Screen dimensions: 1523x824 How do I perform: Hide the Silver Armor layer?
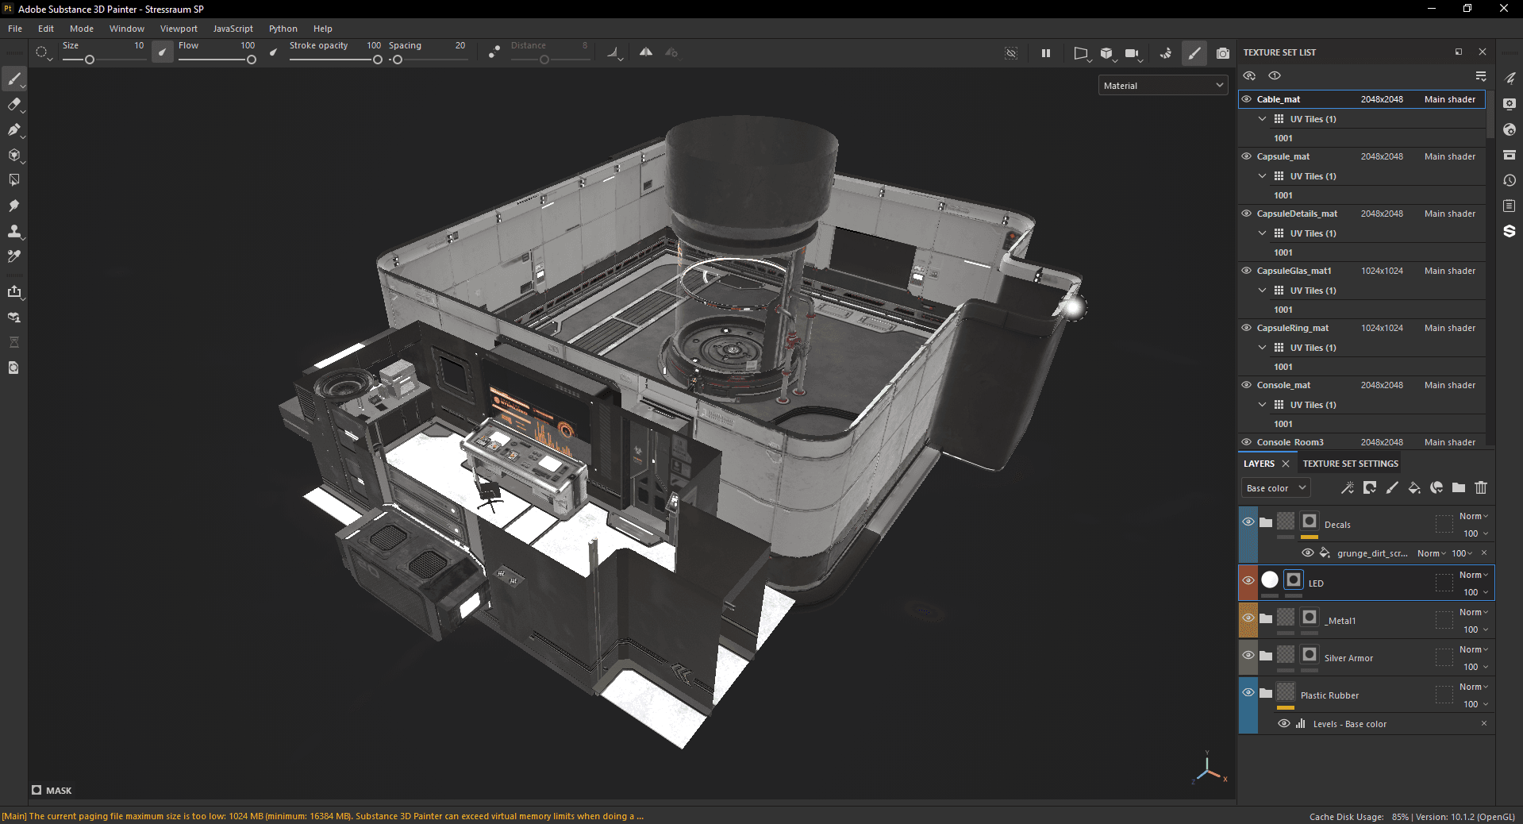click(x=1248, y=656)
